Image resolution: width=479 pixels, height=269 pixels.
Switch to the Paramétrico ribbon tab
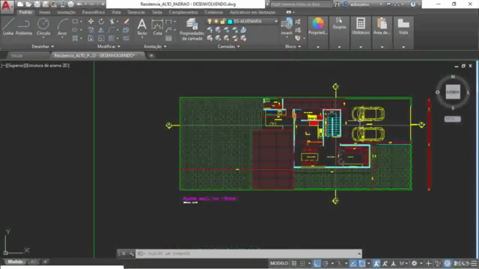tap(93, 12)
